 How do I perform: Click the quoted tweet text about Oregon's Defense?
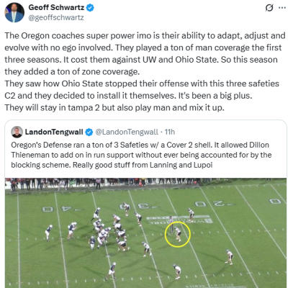coord(141,155)
